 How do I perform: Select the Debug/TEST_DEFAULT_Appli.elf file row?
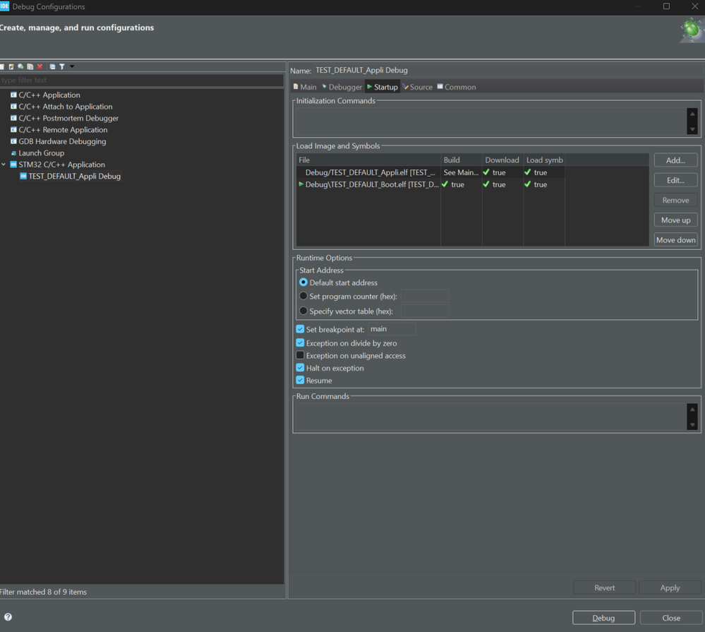(473, 172)
